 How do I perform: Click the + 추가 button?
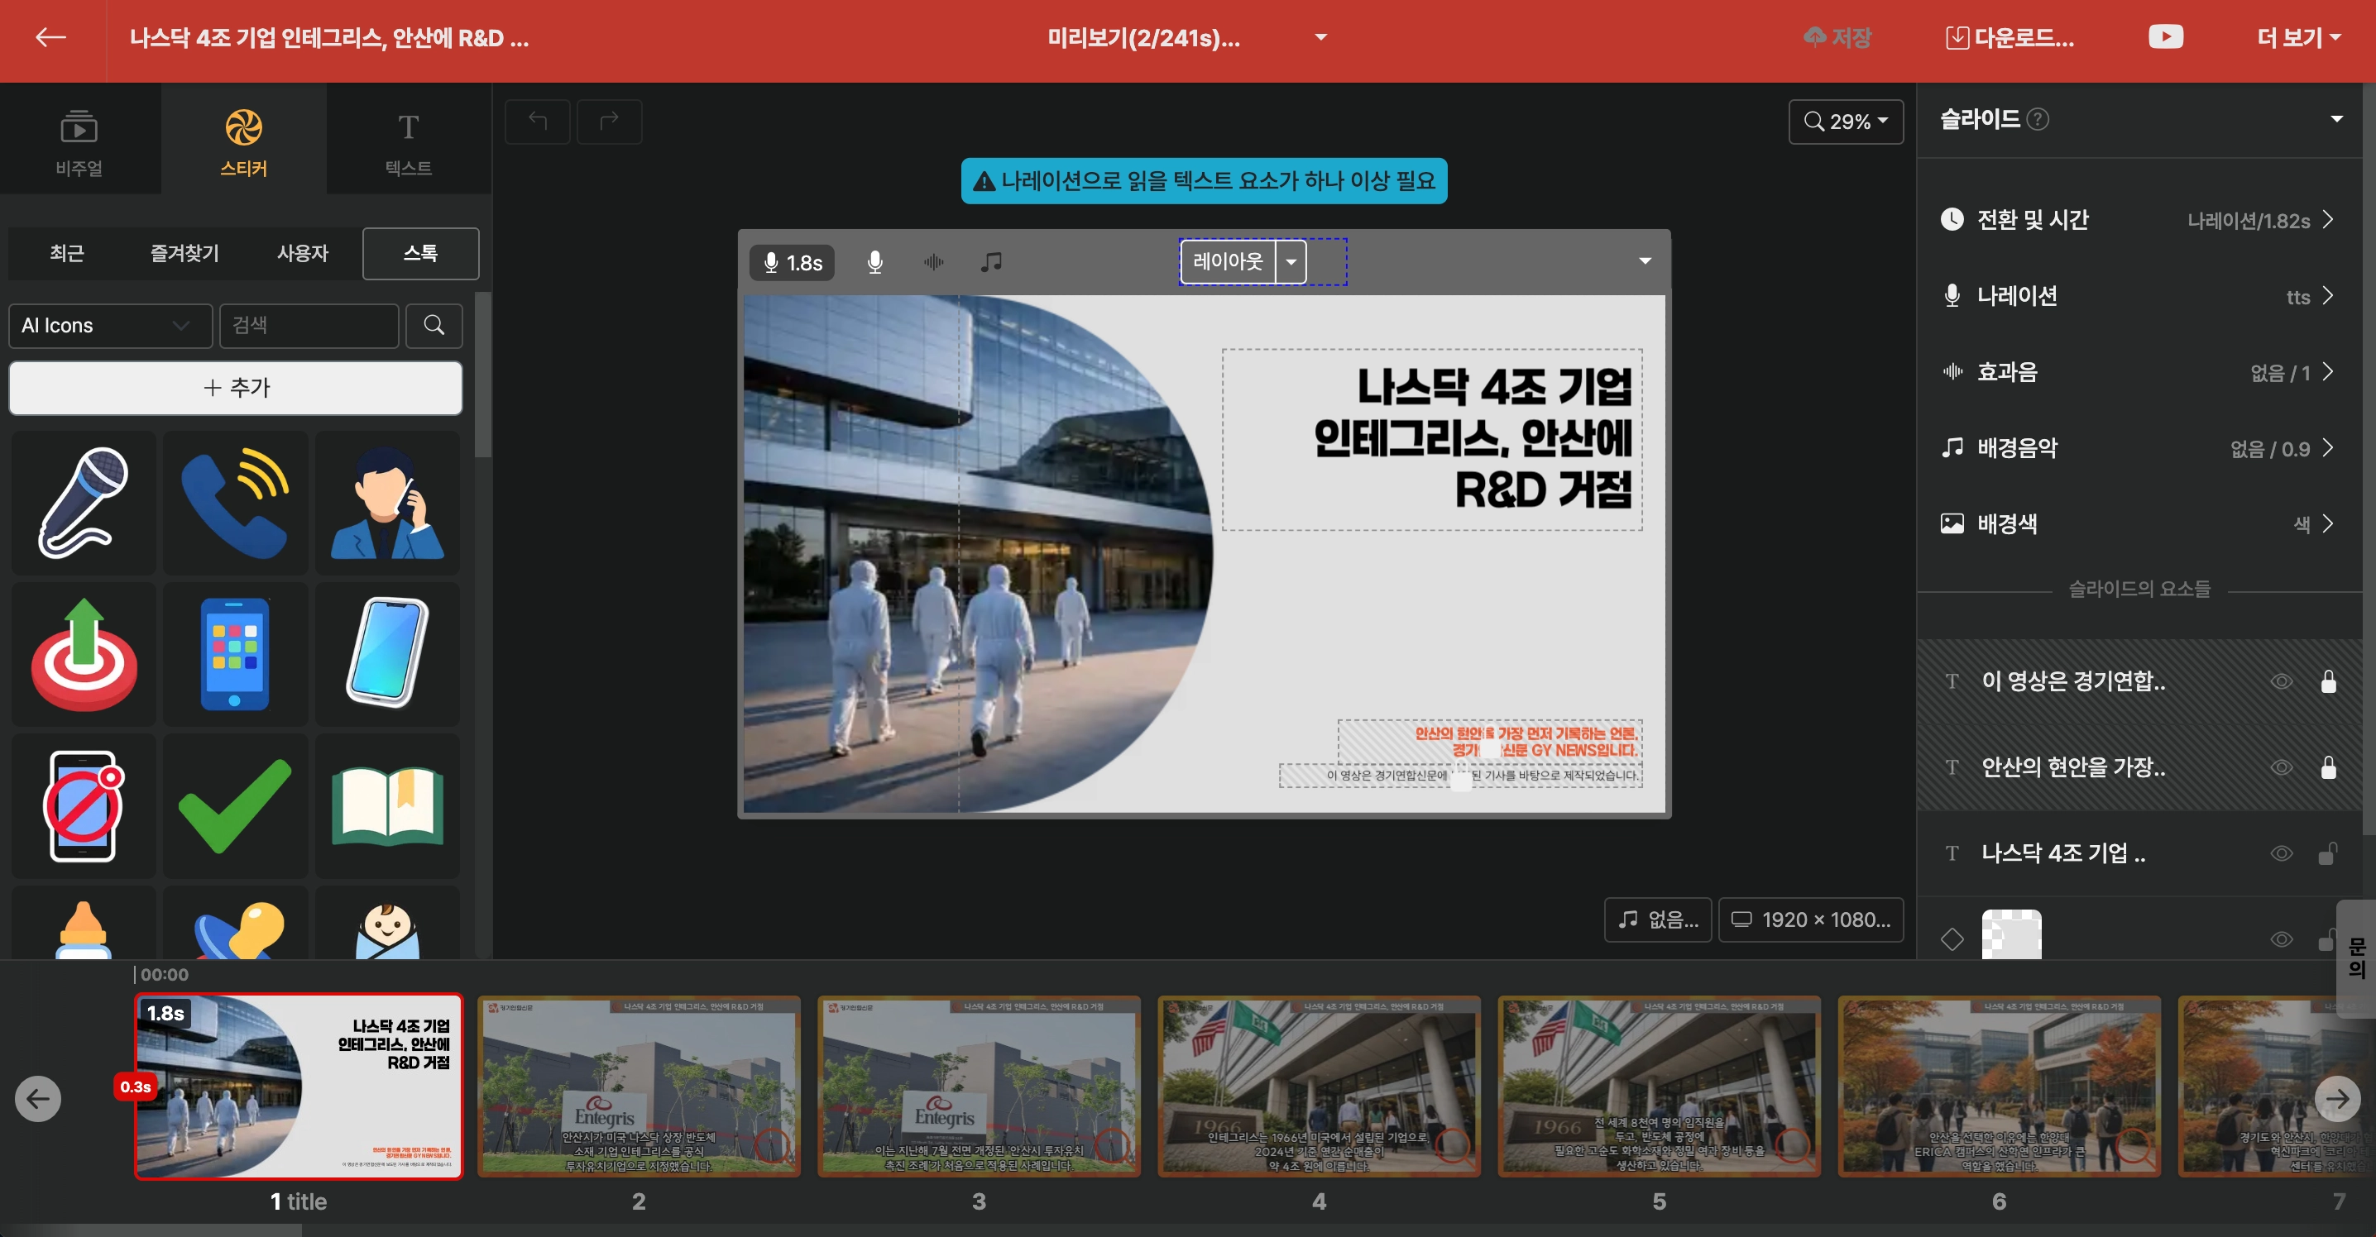pyautogui.click(x=235, y=387)
